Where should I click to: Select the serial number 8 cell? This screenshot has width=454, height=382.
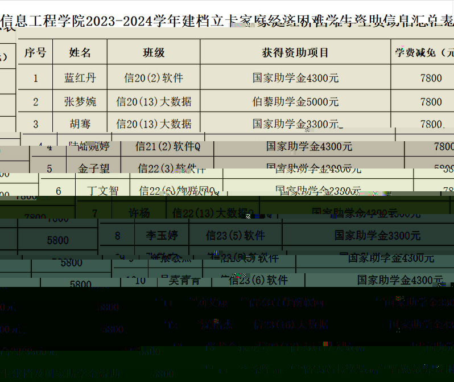117,235
